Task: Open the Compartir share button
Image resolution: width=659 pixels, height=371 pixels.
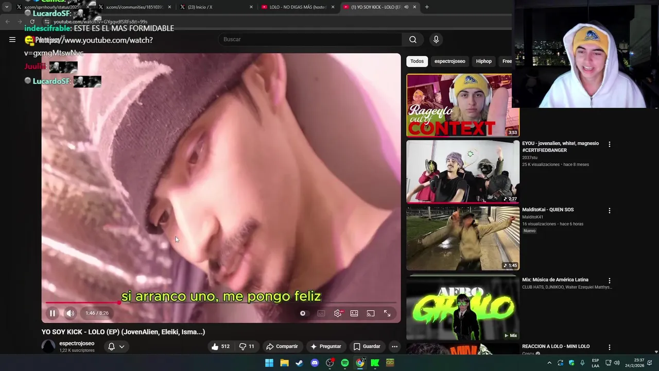Action: (282, 346)
